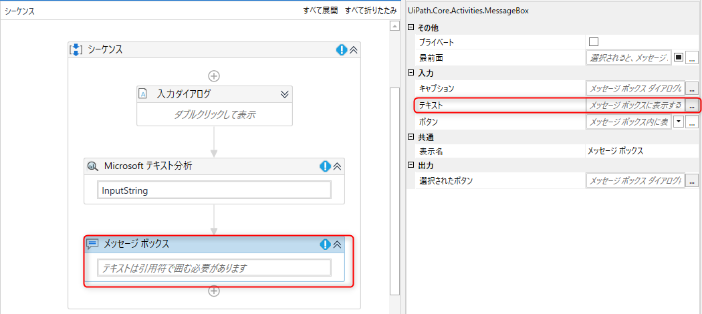Click the Microsoft テキスト分析 activity title
Screen dimensions: 702x314
click(148, 166)
